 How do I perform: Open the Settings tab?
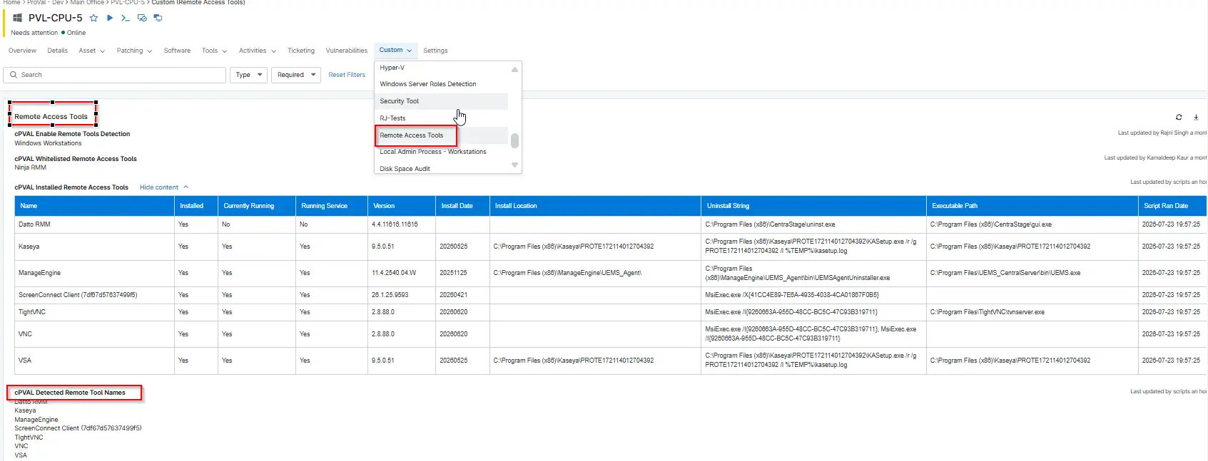pos(435,51)
